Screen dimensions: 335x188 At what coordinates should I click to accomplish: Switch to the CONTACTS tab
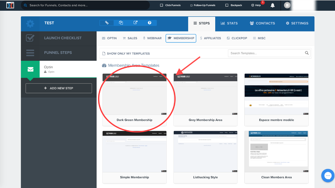point(263,23)
